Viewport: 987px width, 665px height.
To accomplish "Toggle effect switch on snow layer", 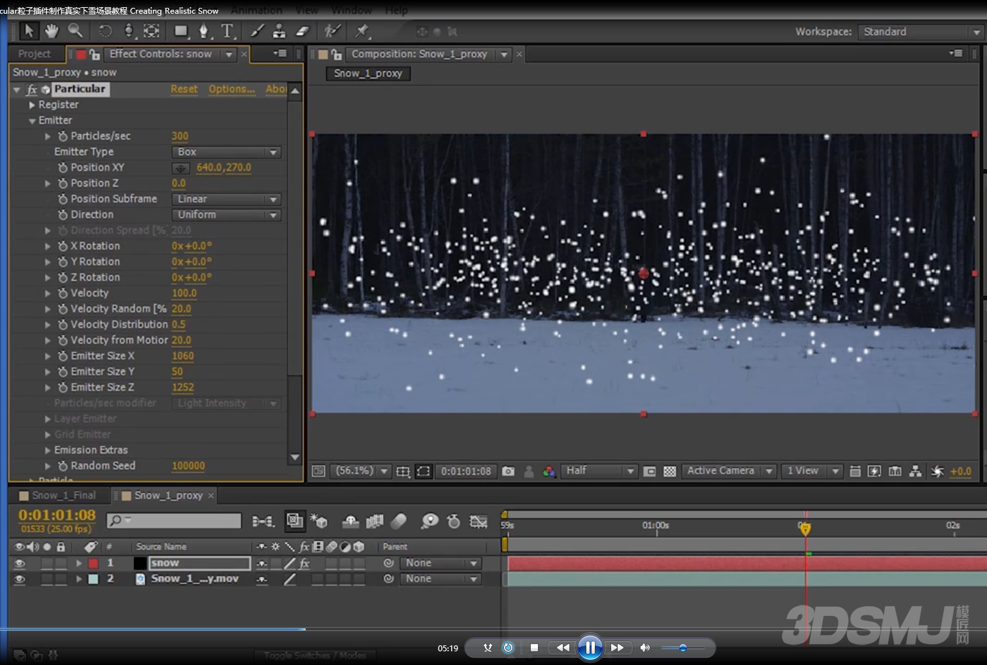I will click(x=305, y=563).
